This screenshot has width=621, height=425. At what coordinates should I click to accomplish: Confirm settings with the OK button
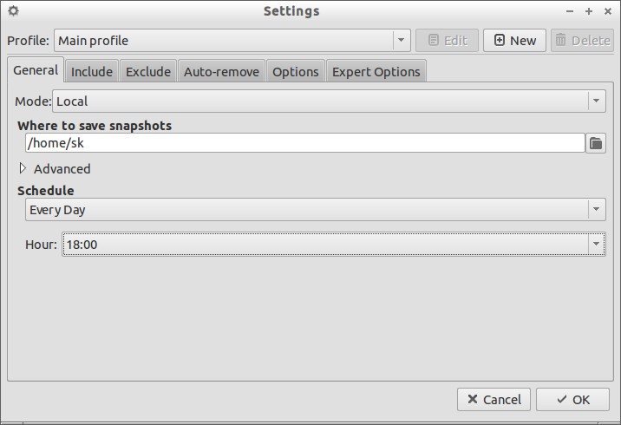(x=572, y=399)
